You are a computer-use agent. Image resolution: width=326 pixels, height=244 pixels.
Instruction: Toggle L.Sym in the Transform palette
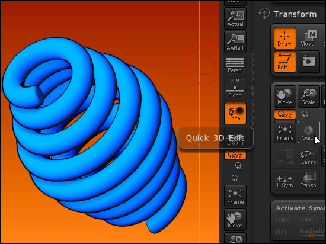285,179
